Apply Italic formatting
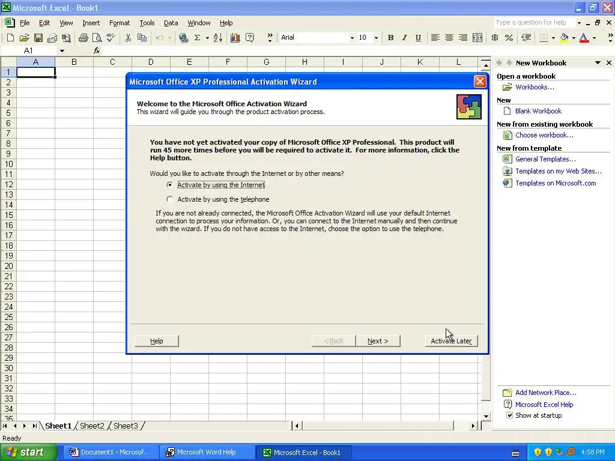615x461 pixels. [x=404, y=38]
